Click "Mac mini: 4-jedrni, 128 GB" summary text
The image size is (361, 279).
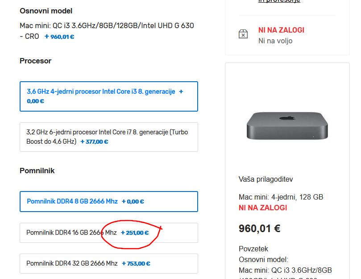coord(281,197)
